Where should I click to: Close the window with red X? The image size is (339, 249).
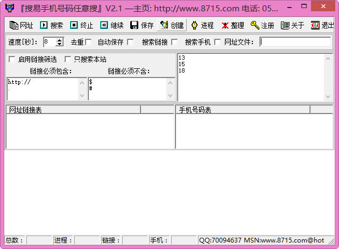[323, 6]
